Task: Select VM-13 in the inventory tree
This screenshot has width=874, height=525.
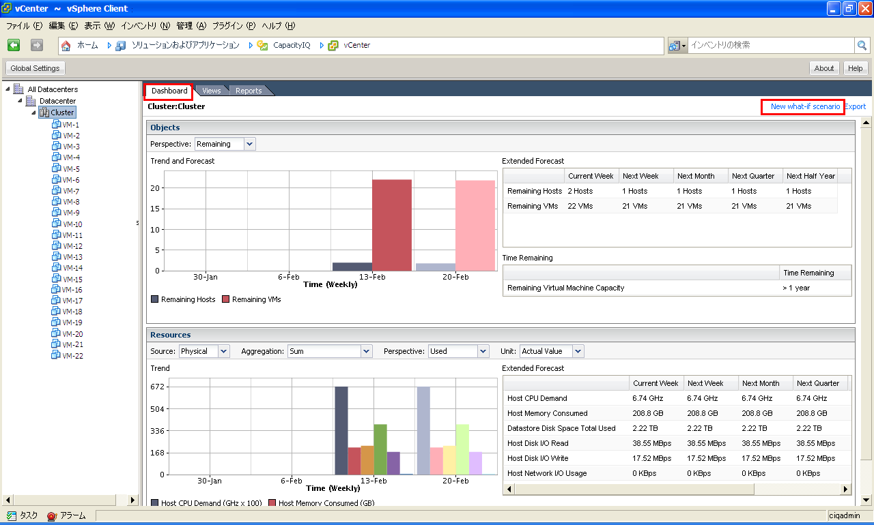Action: [72, 257]
